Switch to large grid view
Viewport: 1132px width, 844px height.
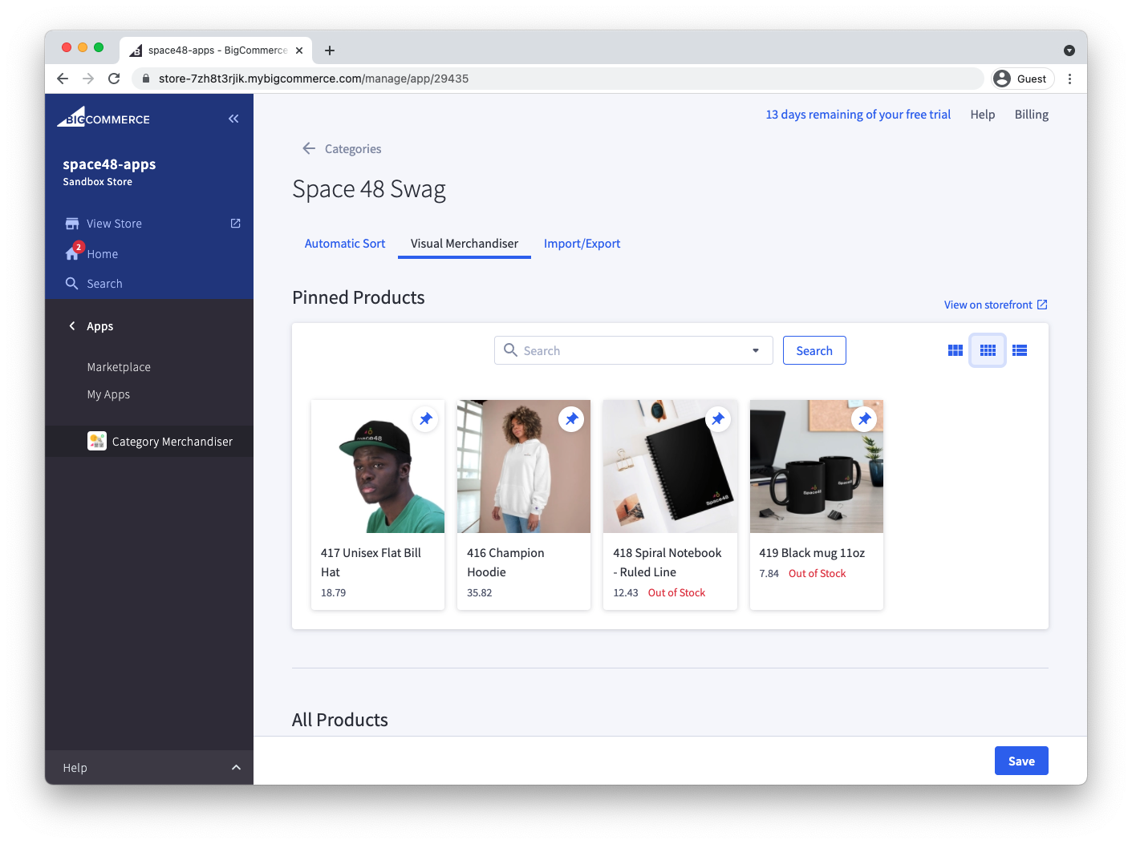pyautogui.click(x=956, y=350)
